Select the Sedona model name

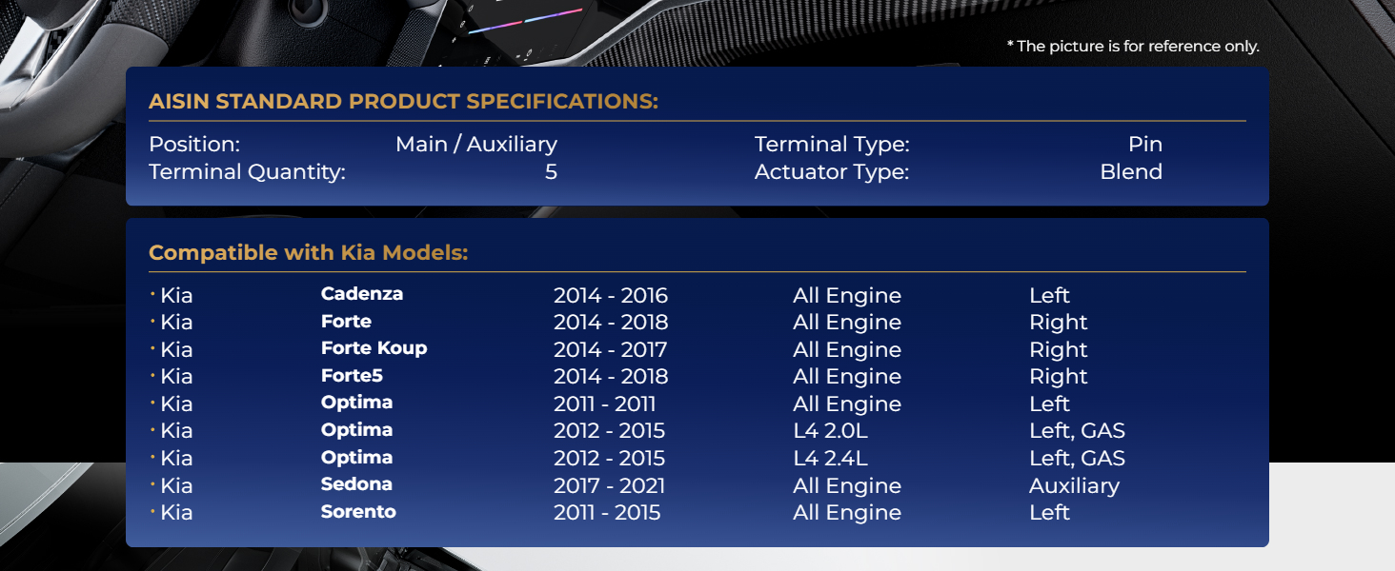point(356,484)
